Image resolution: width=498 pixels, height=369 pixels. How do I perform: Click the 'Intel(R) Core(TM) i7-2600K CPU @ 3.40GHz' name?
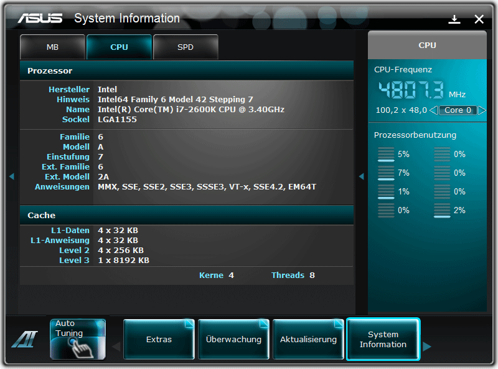[x=191, y=110]
